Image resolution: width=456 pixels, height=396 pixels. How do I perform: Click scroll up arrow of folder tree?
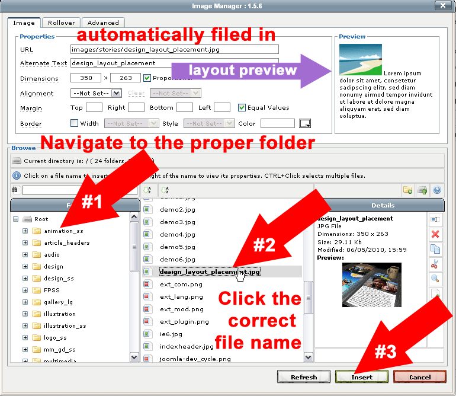(x=134, y=216)
